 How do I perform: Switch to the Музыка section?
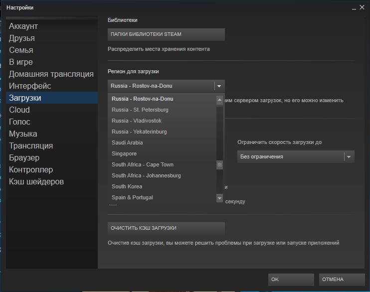52,134
